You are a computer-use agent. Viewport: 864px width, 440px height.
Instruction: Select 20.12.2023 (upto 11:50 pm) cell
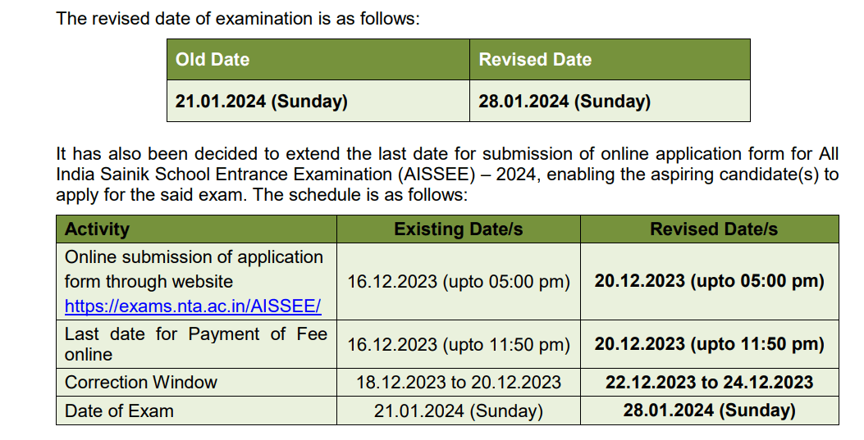click(710, 344)
